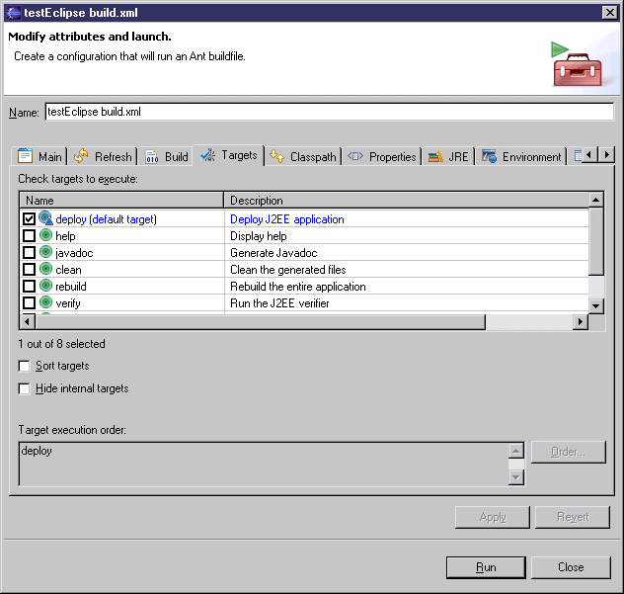Click targets list scroll down arrow
The image size is (624, 594).
[595, 306]
